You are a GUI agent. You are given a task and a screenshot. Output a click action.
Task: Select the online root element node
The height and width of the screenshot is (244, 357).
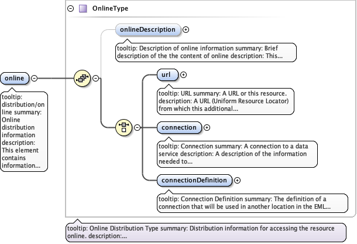(x=14, y=78)
